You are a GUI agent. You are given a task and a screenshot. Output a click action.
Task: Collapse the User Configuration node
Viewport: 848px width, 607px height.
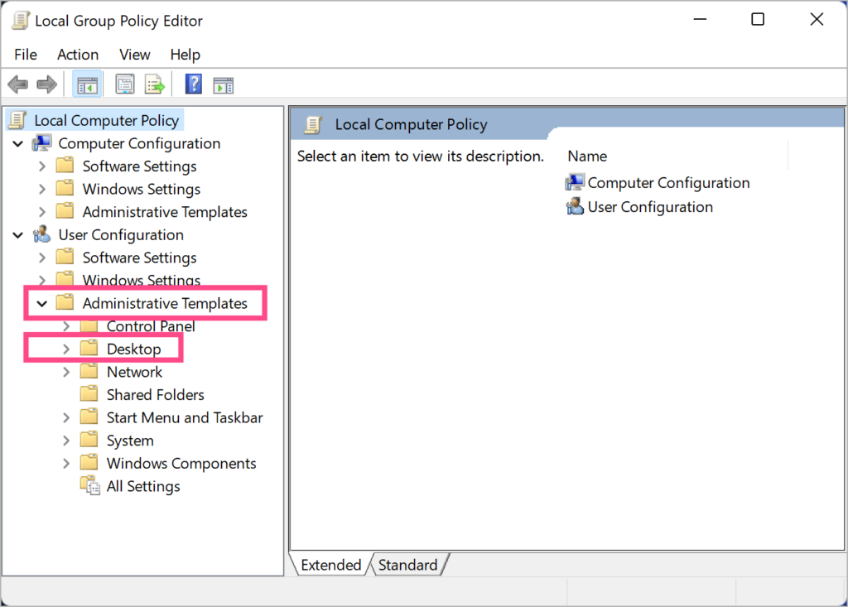point(17,234)
